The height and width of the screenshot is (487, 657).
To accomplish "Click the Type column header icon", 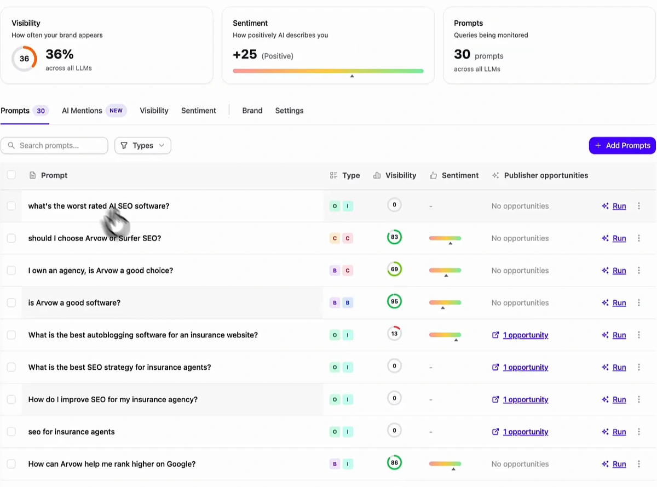I will 334,175.
